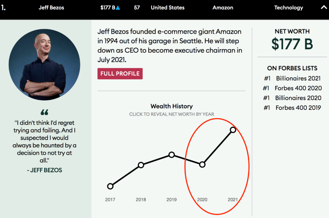
Task: Open the FULL PROFILE button
Action: 120,74
